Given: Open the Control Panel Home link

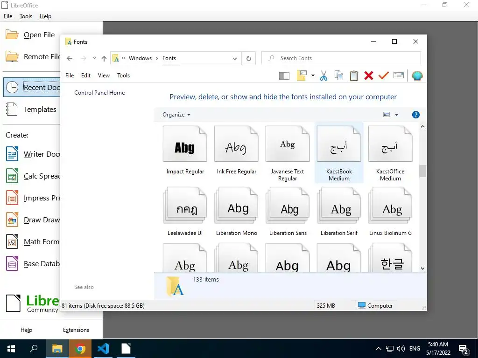Looking at the screenshot, I should click(x=99, y=93).
